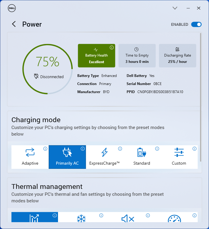The height and width of the screenshot is (229, 209).
Task: Click the Connection value Primary
Action: [x=105, y=84]
